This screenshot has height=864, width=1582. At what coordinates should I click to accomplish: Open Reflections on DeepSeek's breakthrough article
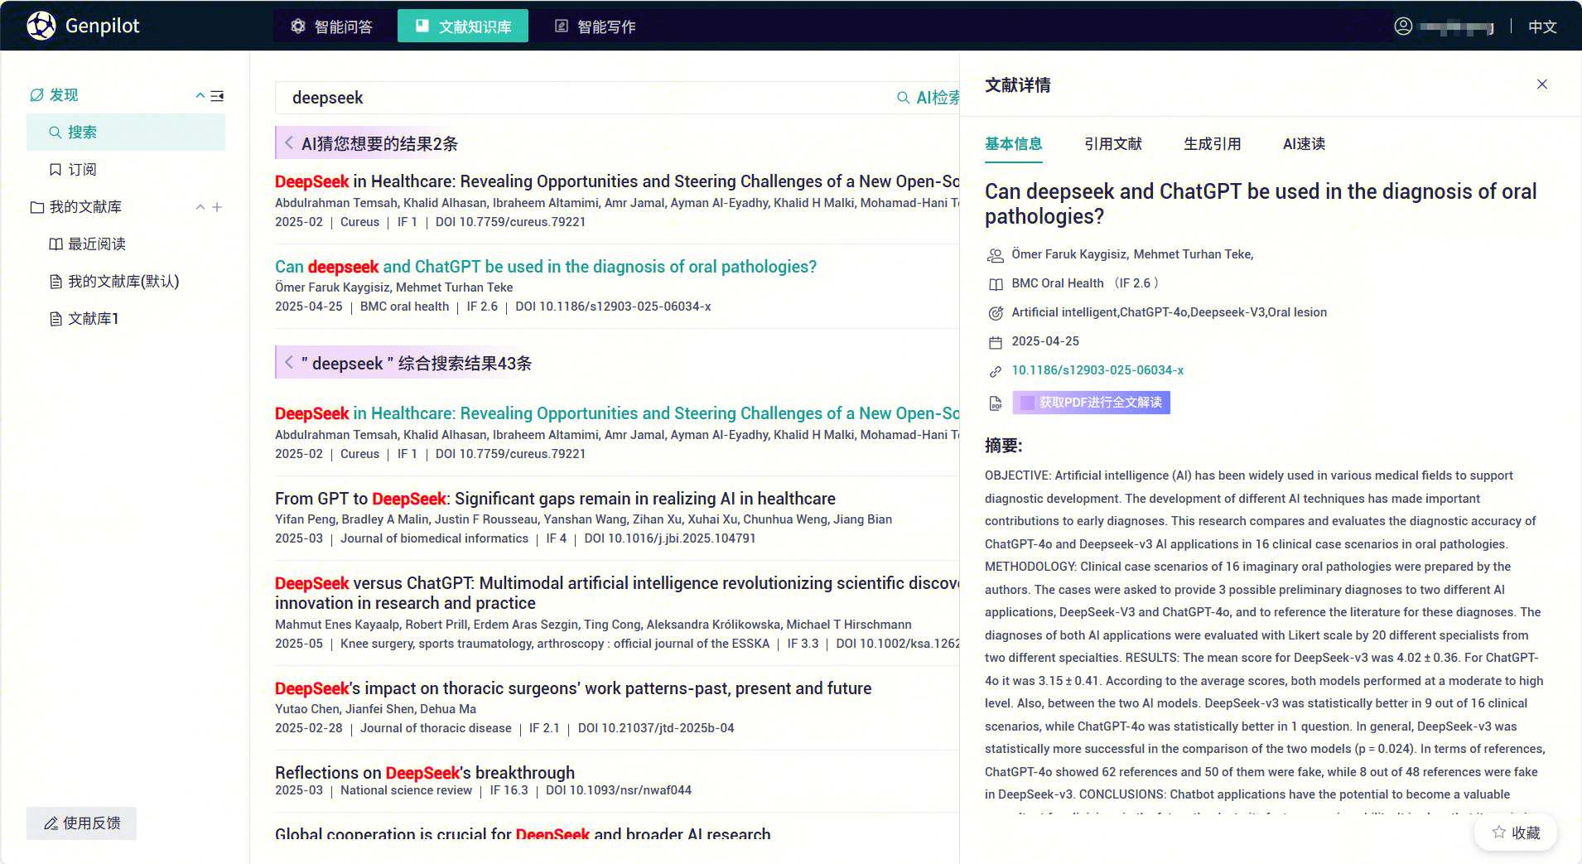coord(425,773)
